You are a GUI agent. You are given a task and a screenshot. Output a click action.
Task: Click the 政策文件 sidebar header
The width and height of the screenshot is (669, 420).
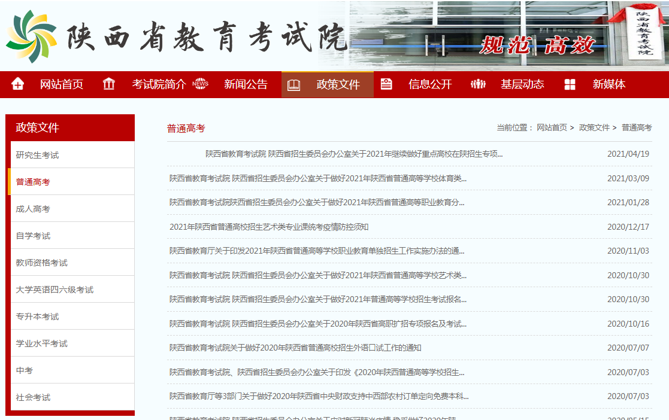pos(70,127)
